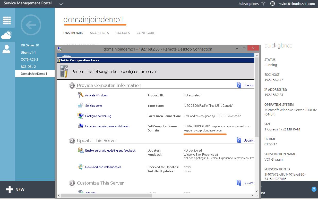The width and height of the screenshot is (318, 199).
Task: Click Enable automatic updating and feedback link
Action: click(110, 151)
